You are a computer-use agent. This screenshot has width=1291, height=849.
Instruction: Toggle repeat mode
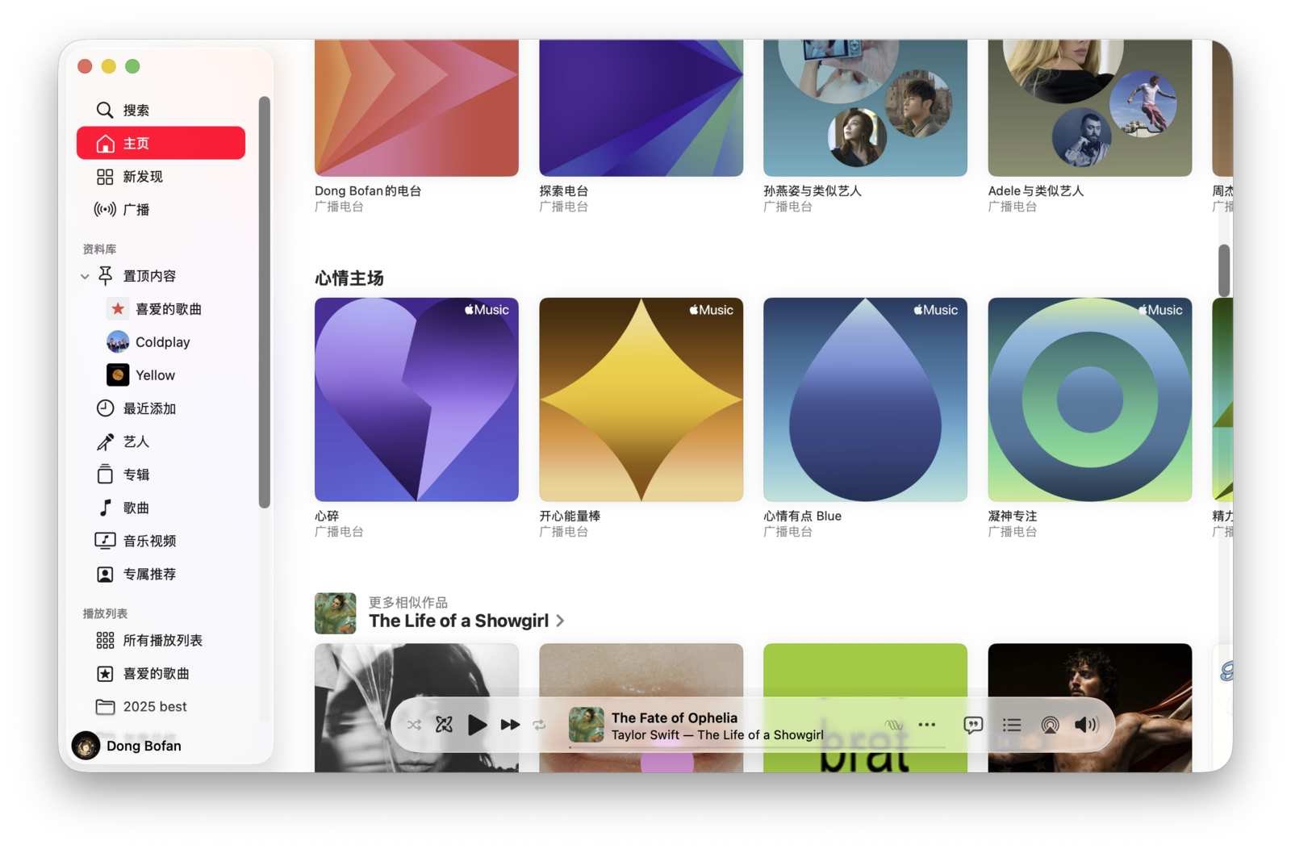tap(539, 725)
